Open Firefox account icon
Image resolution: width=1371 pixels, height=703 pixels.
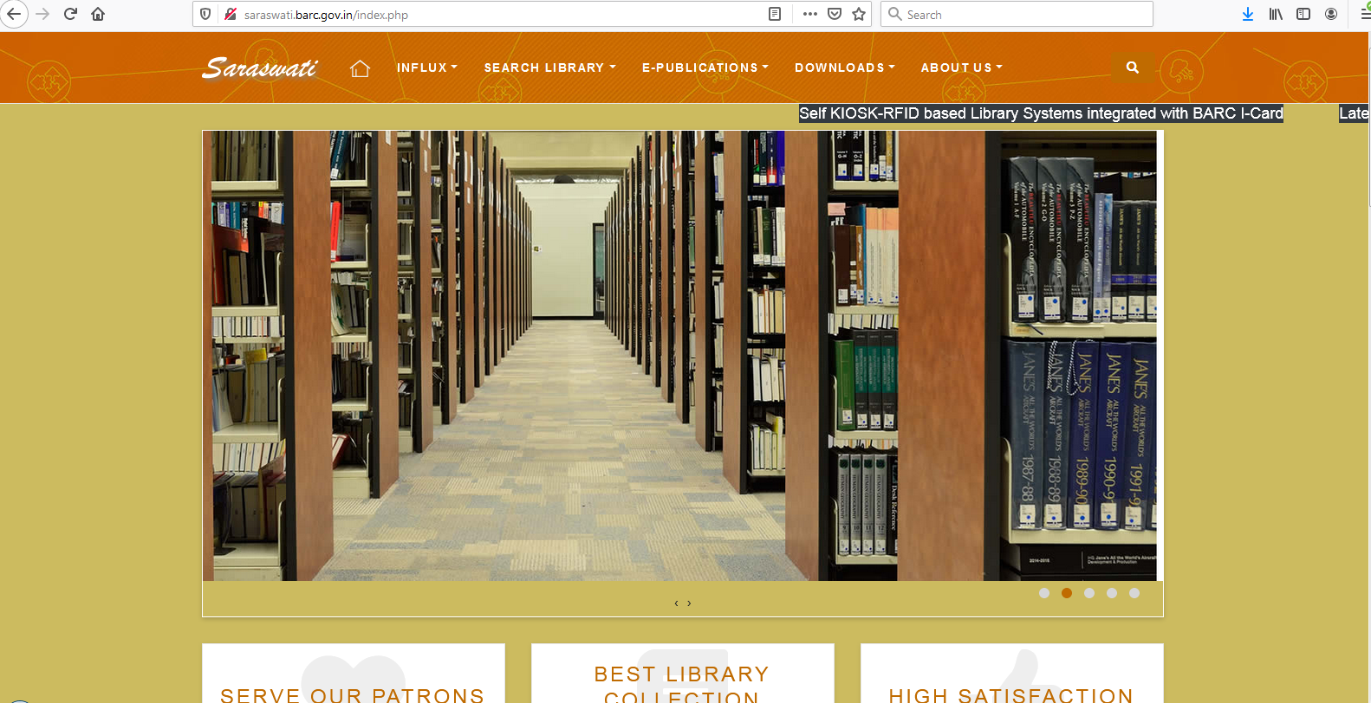1331,14
